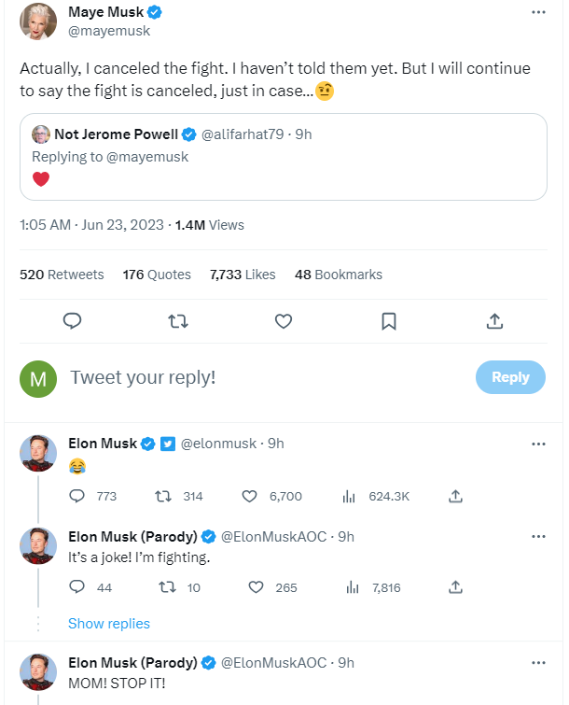Open more options menu on Elon Musk's reply
The image size is (569, 705).
(538, 444)
